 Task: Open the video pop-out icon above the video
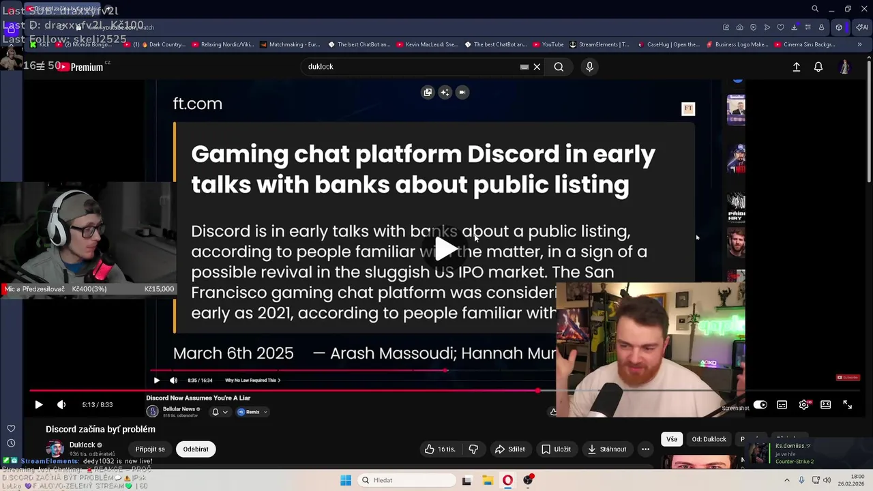[x=428, y=92]
